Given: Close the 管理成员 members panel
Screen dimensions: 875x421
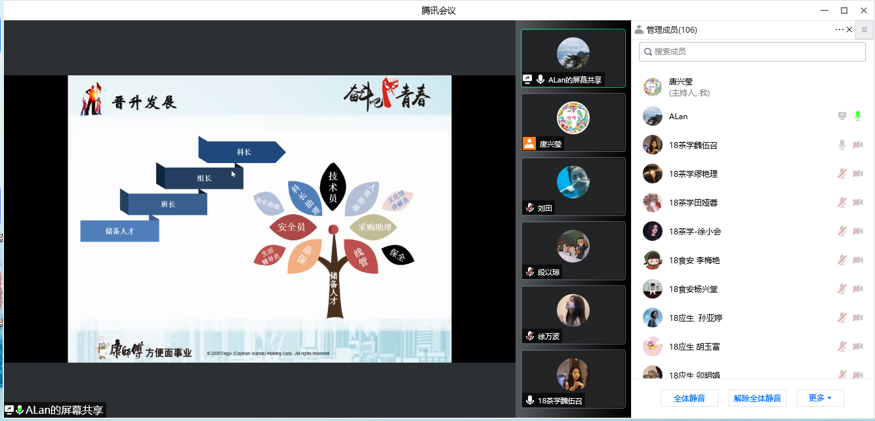Looking at the screenshot, I should point(850,29).
